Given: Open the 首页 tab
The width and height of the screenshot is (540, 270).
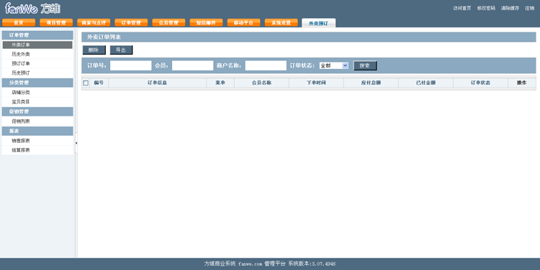Looking at the screenshot, I should click(19, 23).
